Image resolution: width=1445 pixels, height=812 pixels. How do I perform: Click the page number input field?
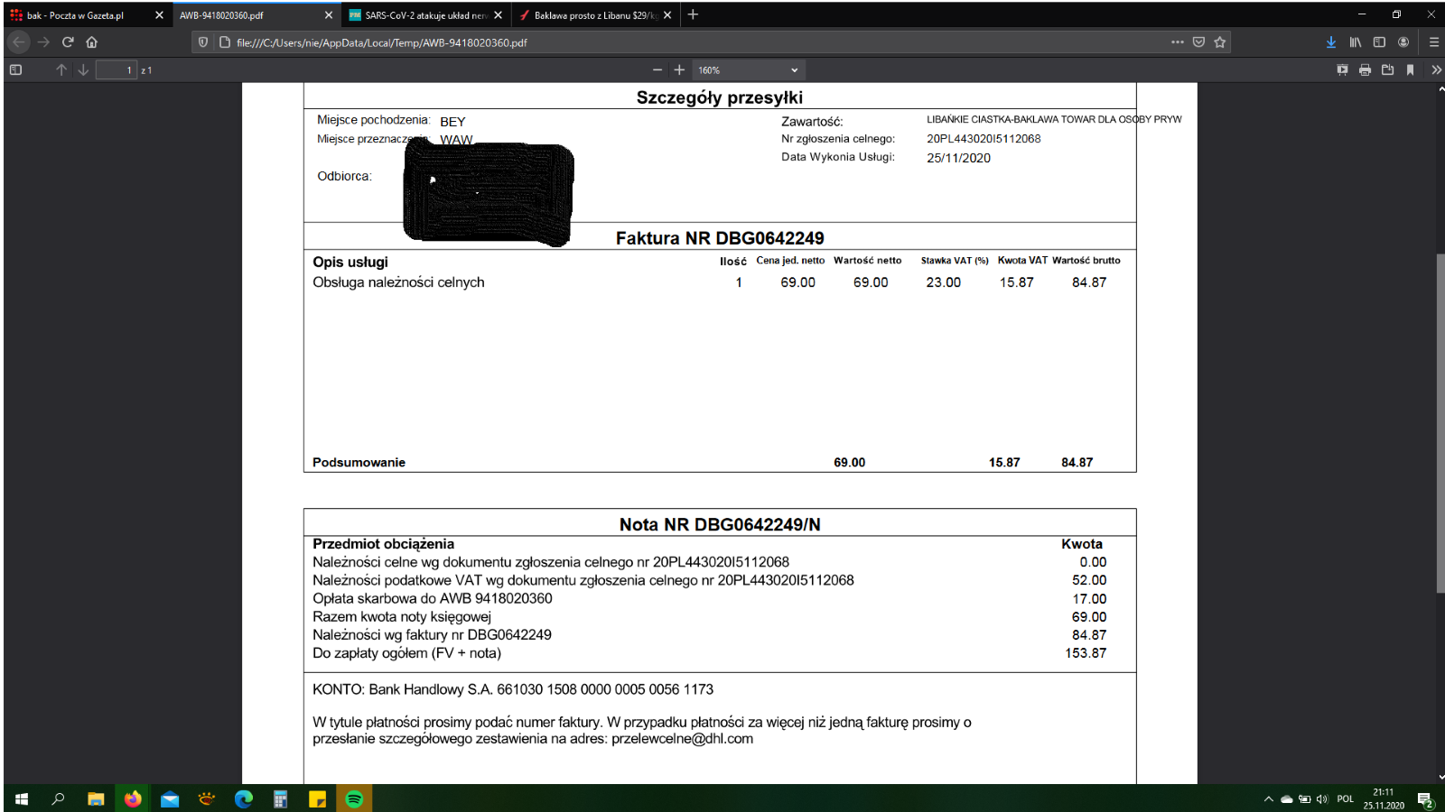[117, 69]
